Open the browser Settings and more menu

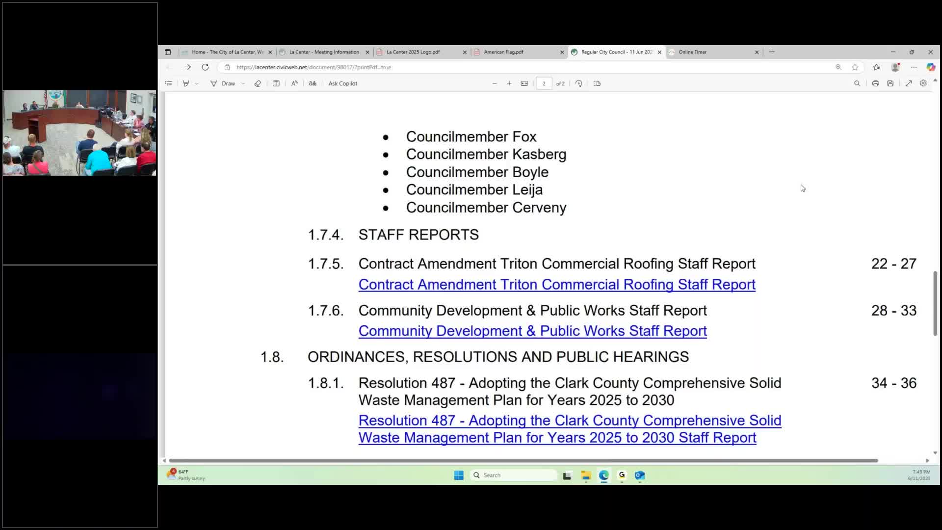click(x=914, y=67)
